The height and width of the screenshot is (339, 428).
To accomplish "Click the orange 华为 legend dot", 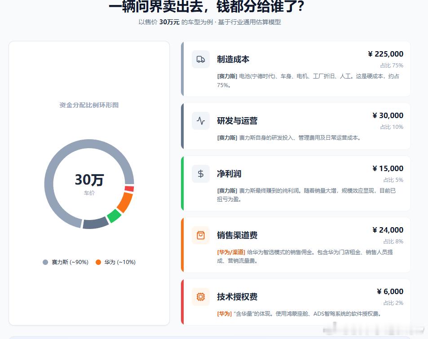I will tap(98, 262).
